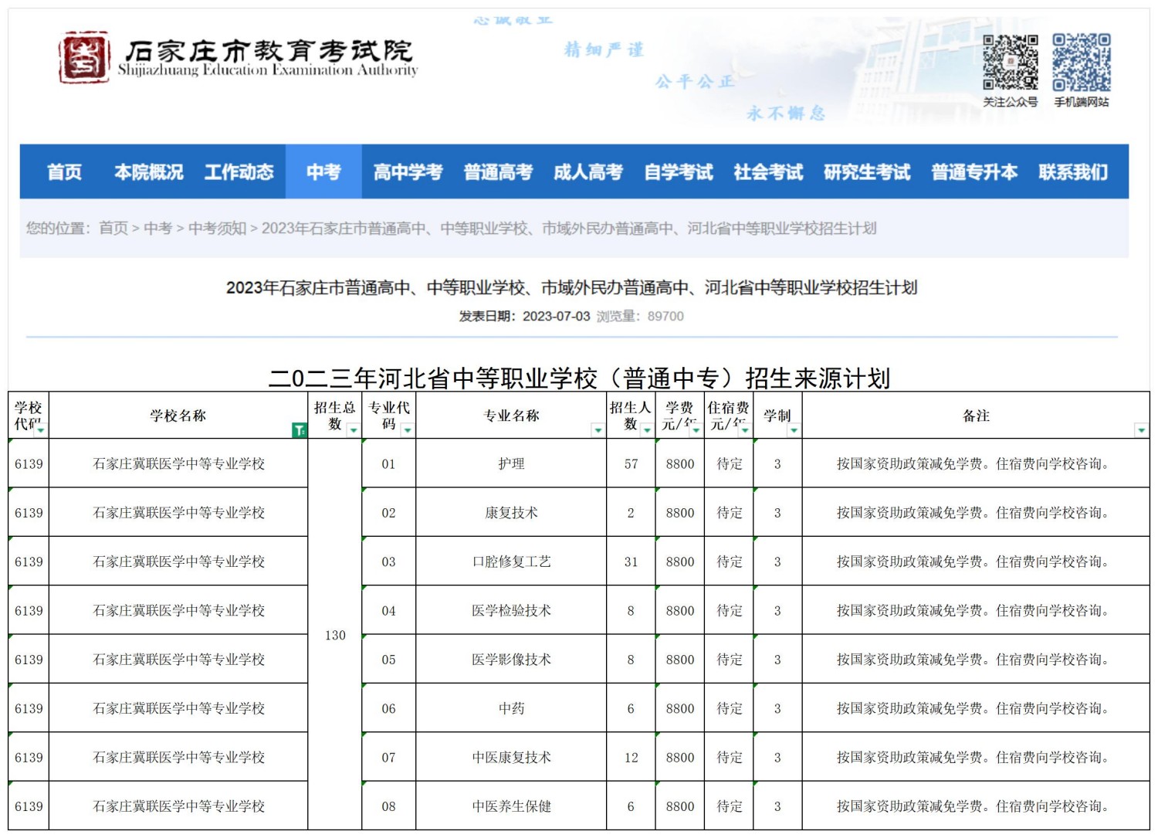Click the 中考须知 breadcrumb link
This screenshot has width=1158, height=838.
[x=217, y=228]
